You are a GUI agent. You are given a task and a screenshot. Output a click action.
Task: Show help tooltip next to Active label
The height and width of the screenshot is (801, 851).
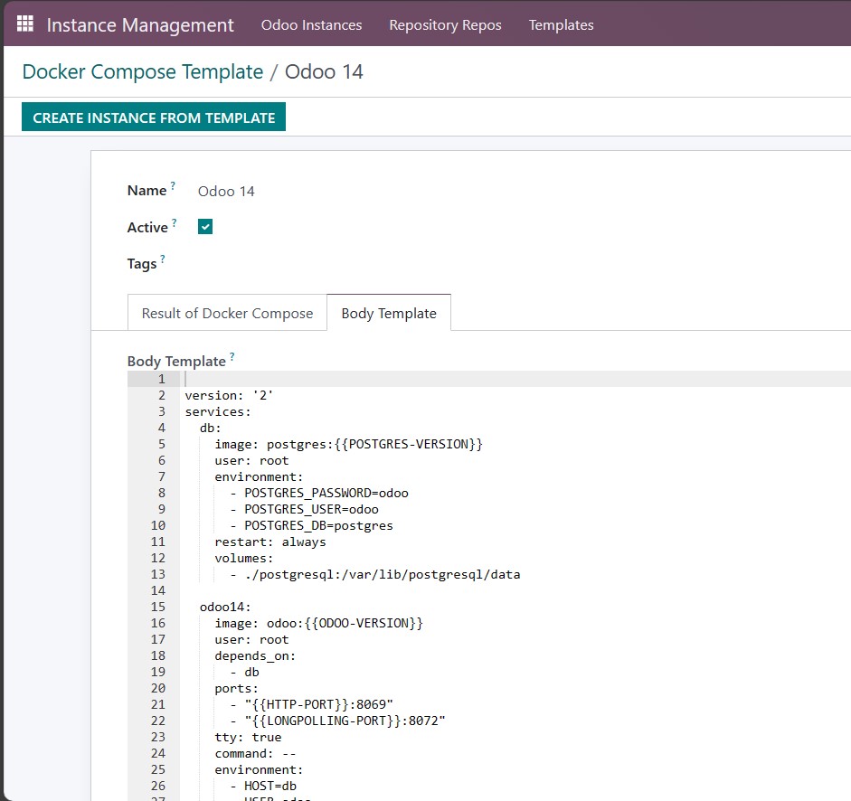coord(175,222)
